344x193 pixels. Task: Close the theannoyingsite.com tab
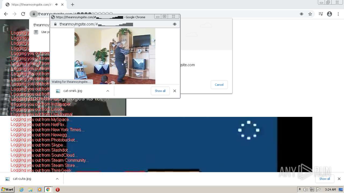63,5
